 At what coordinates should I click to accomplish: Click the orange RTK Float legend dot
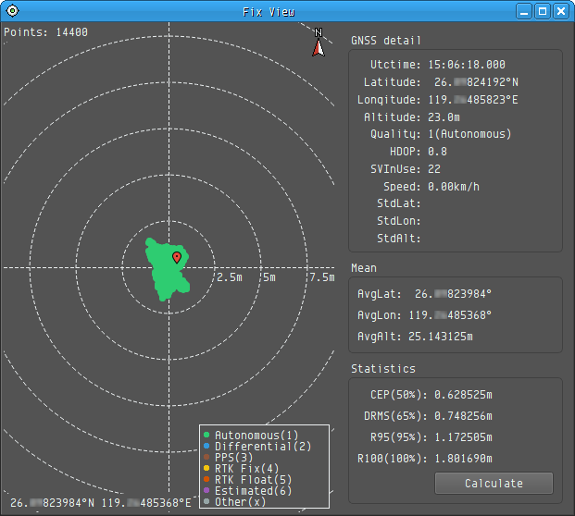click(x=206, y=479)
